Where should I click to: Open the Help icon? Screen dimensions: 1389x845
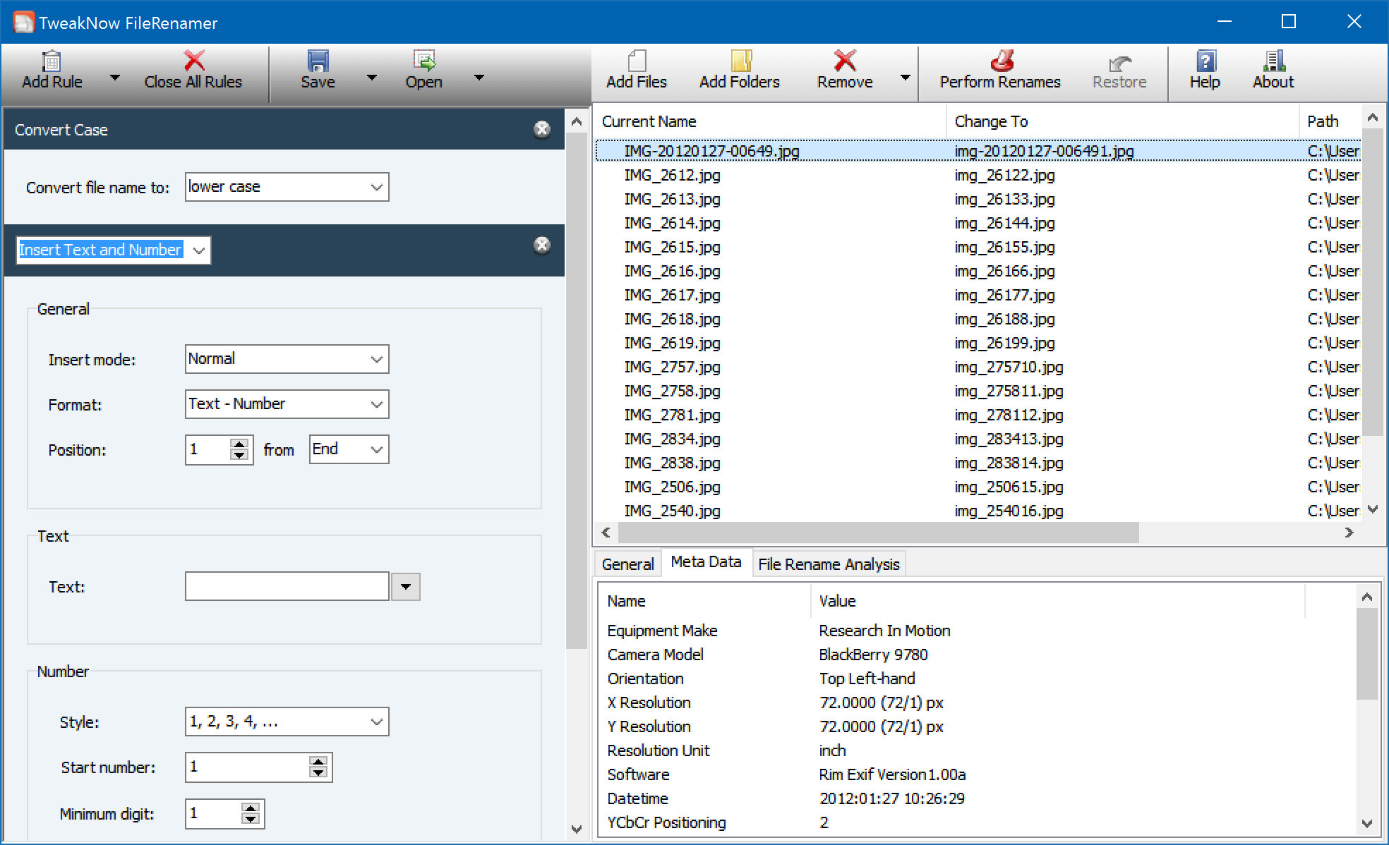click(x=1205, y=61)
